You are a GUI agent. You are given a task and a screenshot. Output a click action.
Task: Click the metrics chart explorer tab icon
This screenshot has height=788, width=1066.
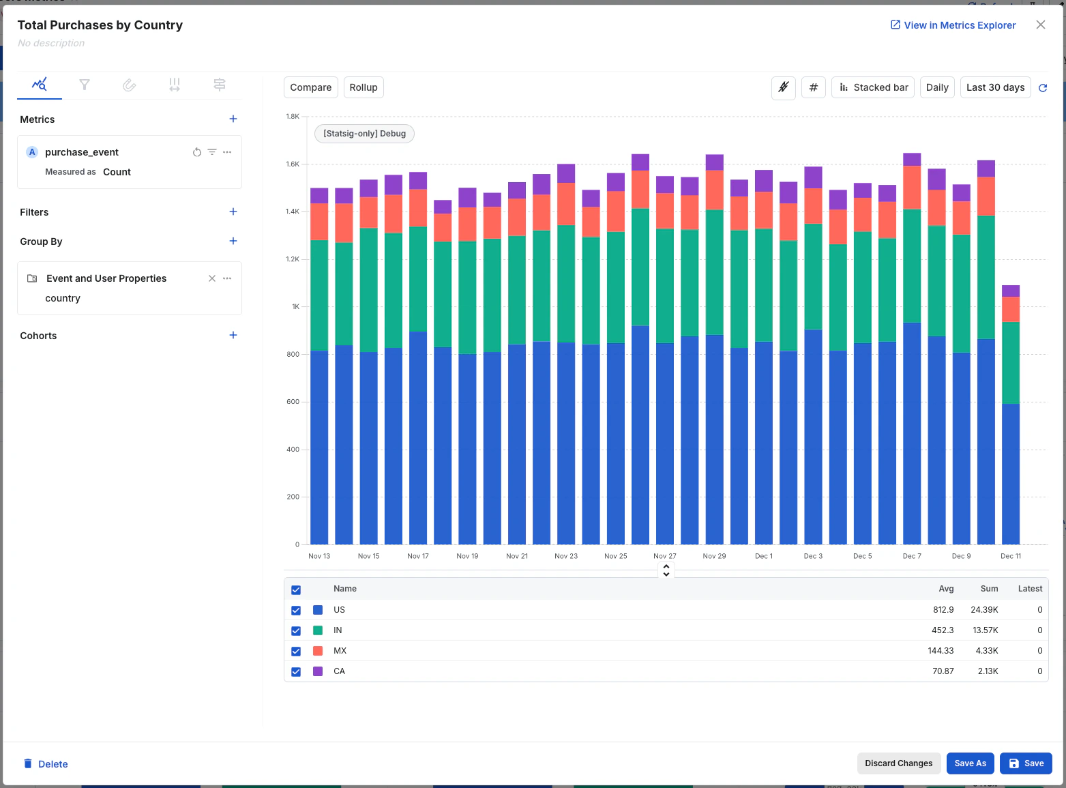pos(39,85)
